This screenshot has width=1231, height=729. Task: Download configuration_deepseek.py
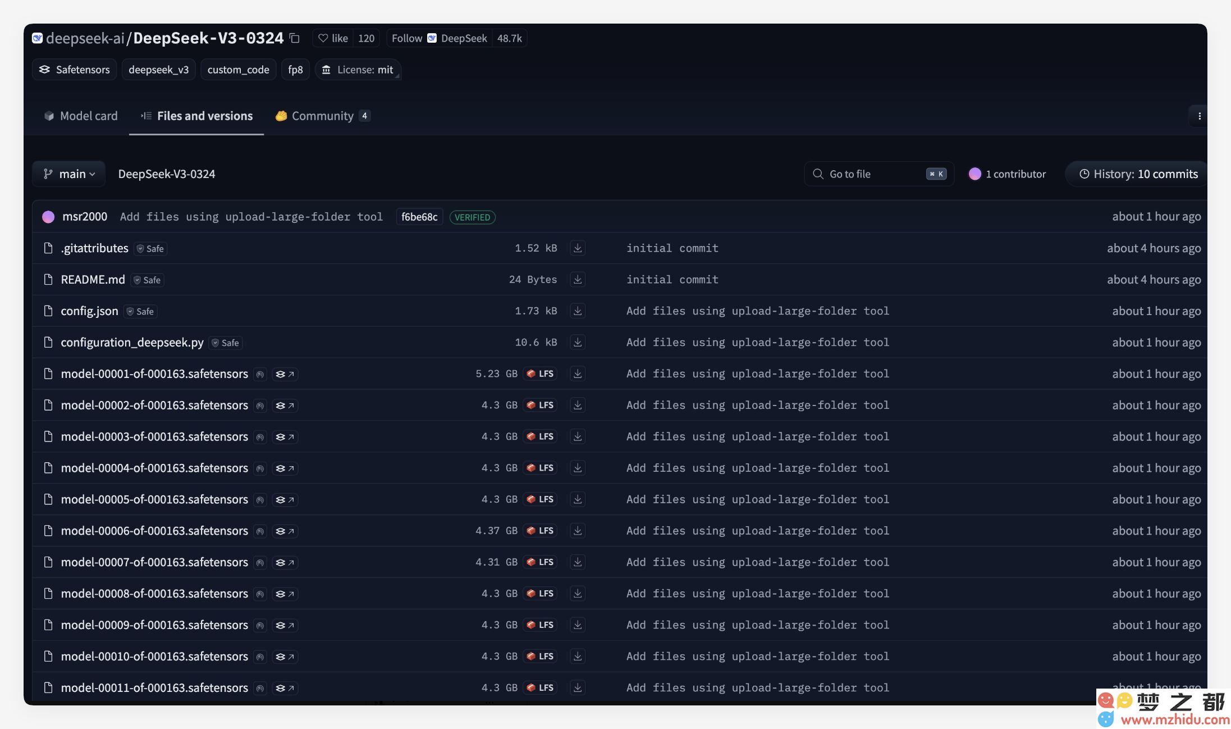click(x=578, y=343)
